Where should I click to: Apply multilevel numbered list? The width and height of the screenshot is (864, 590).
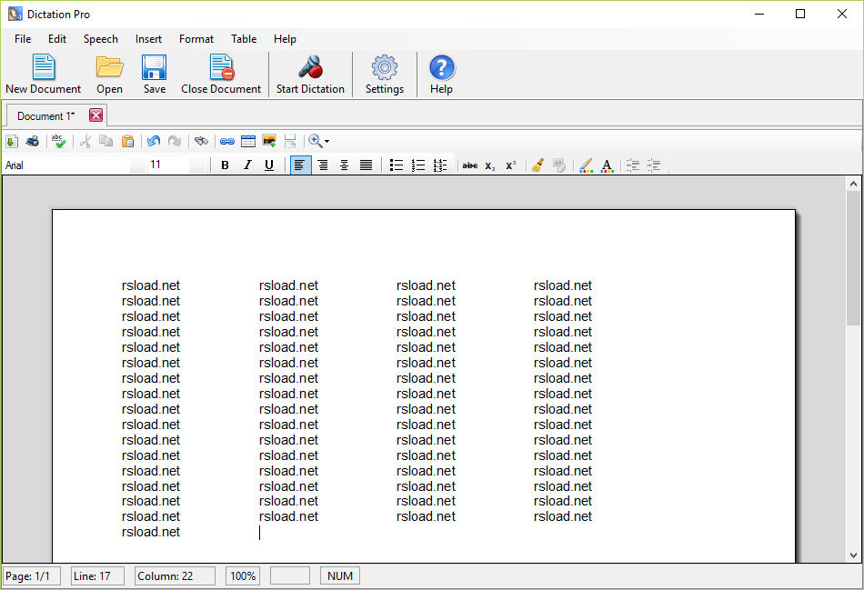[440, 165]
